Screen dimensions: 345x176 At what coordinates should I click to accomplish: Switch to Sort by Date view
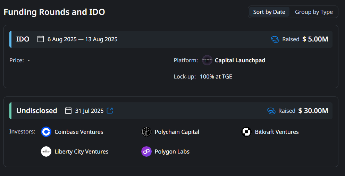(269, 12)
